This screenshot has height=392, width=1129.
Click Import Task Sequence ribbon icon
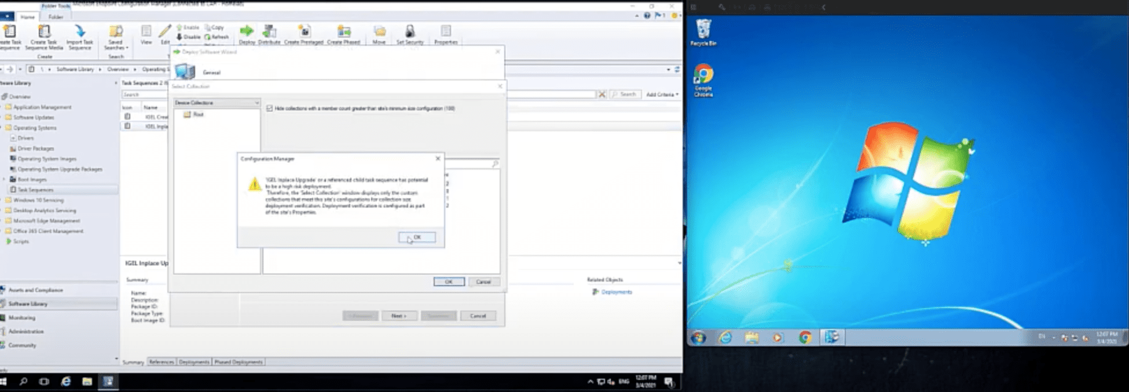[x=79, y=37]
